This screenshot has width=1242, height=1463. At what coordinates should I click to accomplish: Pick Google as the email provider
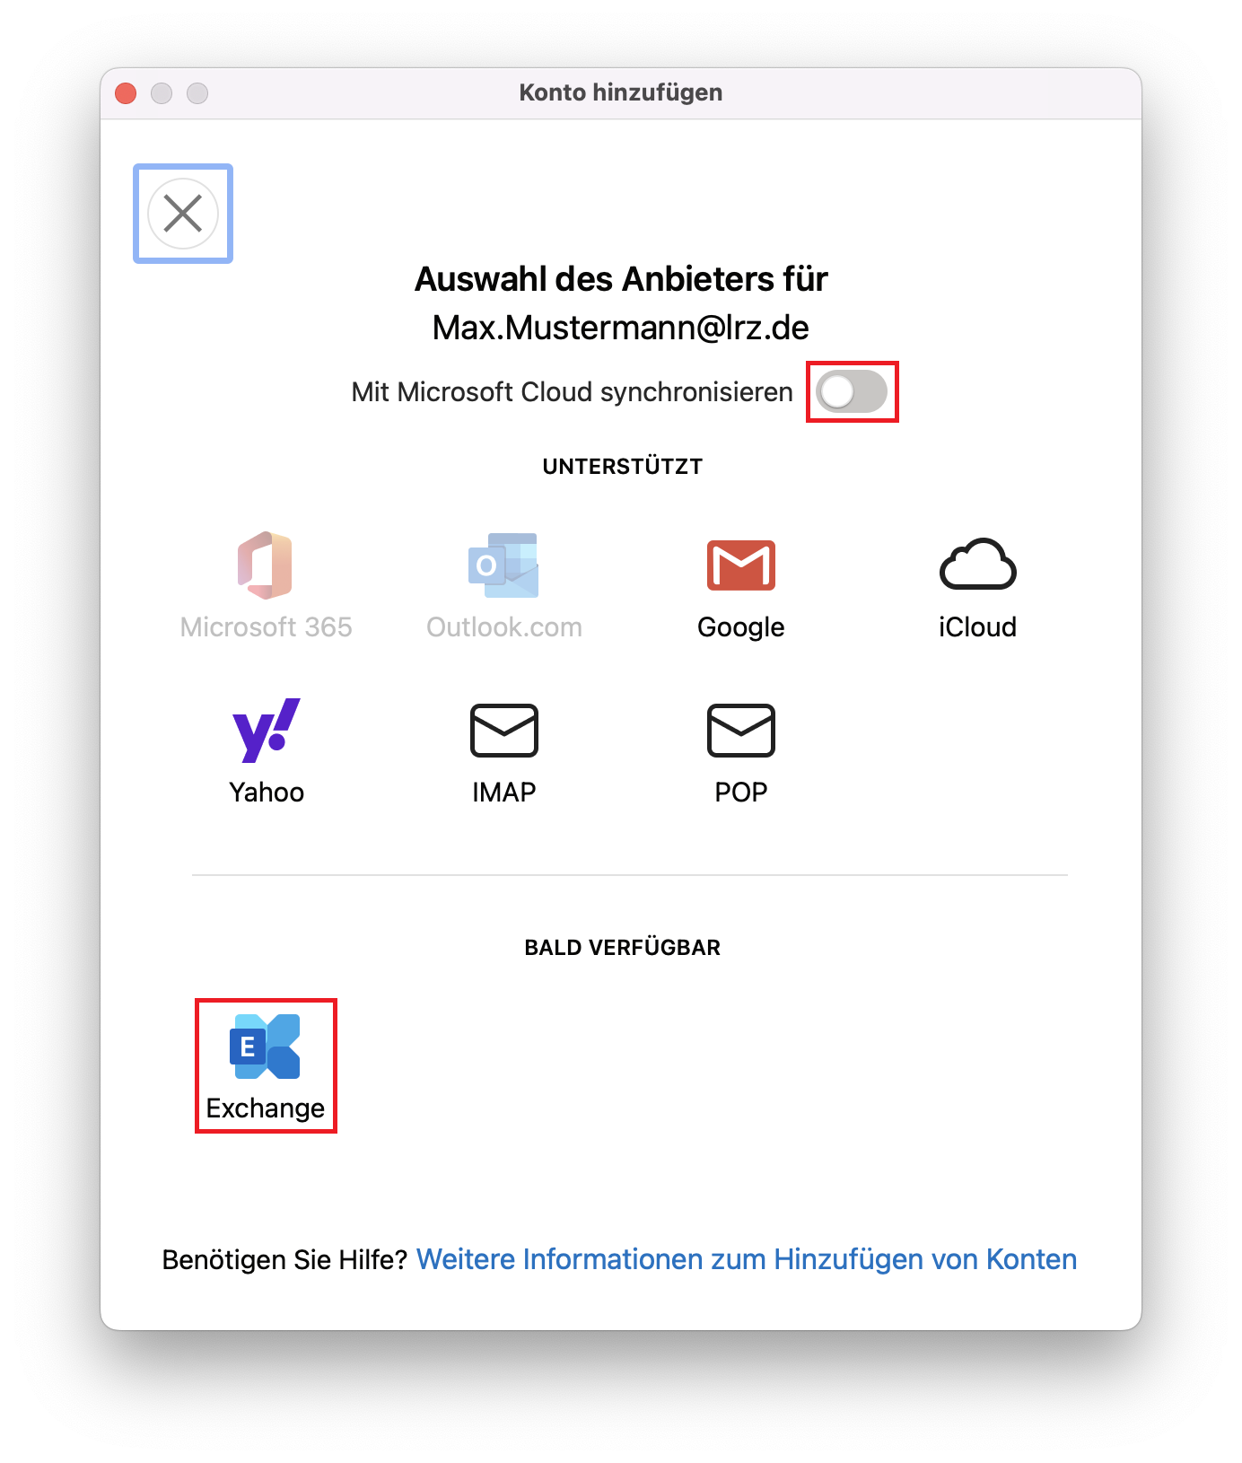coord(740,566)
